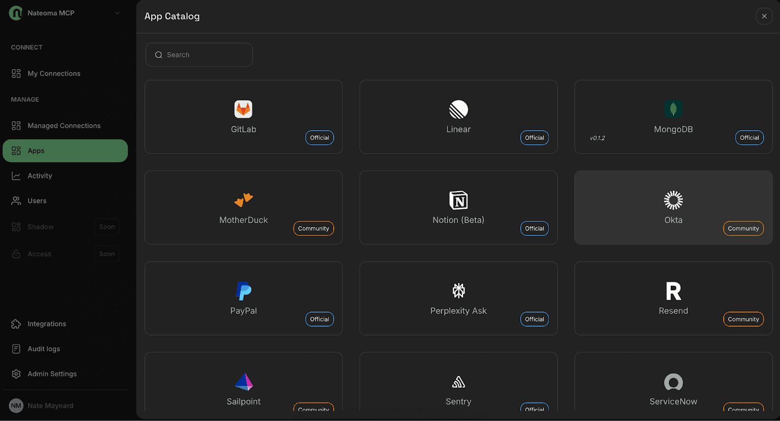Open Integrations from the sidebar
This screenshot has width=780, height=421.
65,324
